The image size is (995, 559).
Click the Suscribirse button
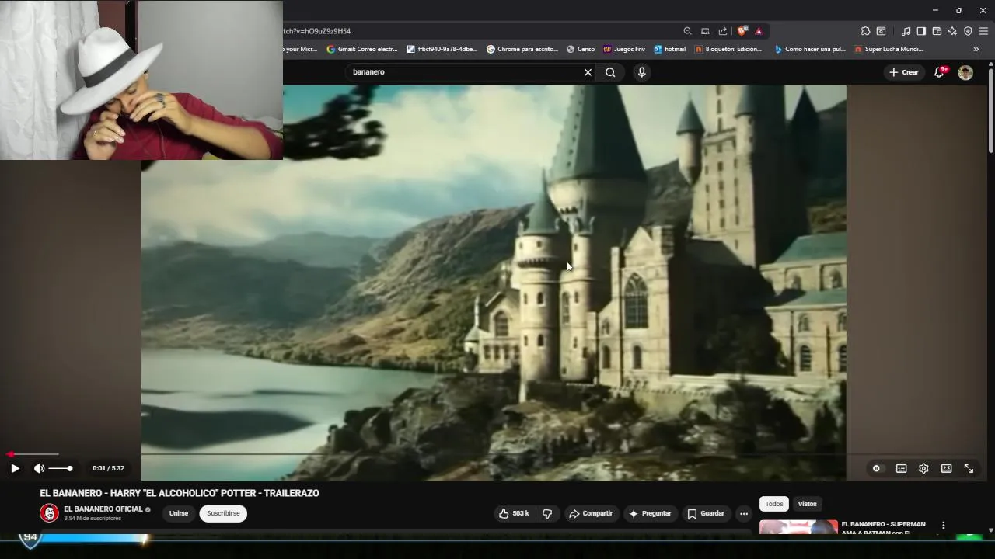[x=223, y=513]
